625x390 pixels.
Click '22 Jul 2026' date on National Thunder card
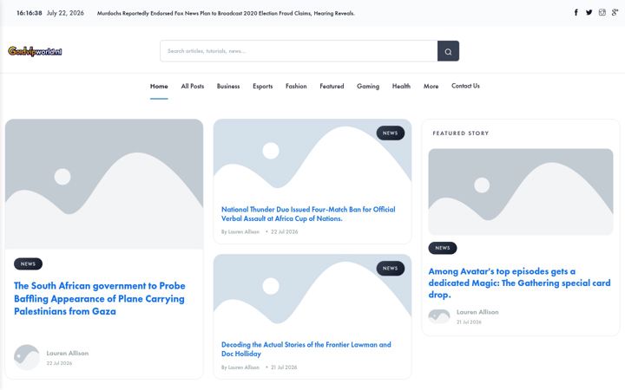(284, 231)
